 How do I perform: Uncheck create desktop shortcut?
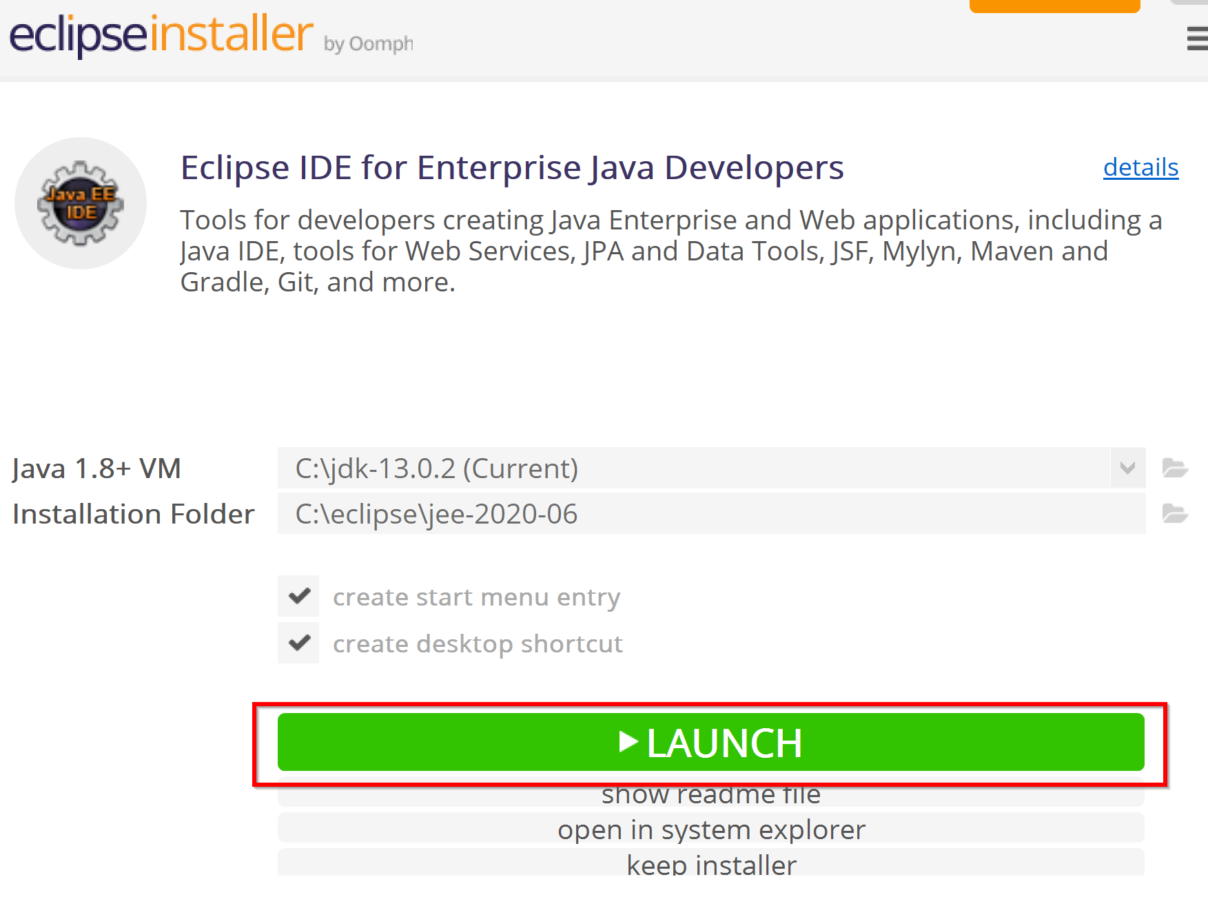298,643
